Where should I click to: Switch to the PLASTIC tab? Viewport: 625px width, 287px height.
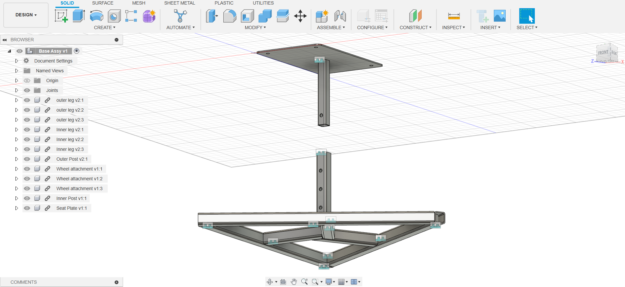[224, 3]
